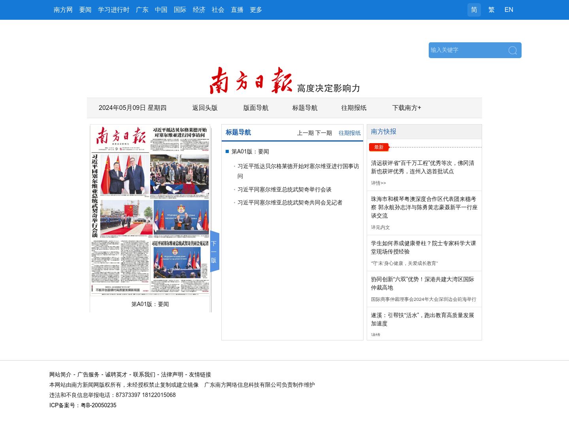The width and height of the screenshot is (569, 427).
Task: Open news 珠海市和横琴粤澳深度合作区代表团来穗考察
Action: tap(424, 208)
